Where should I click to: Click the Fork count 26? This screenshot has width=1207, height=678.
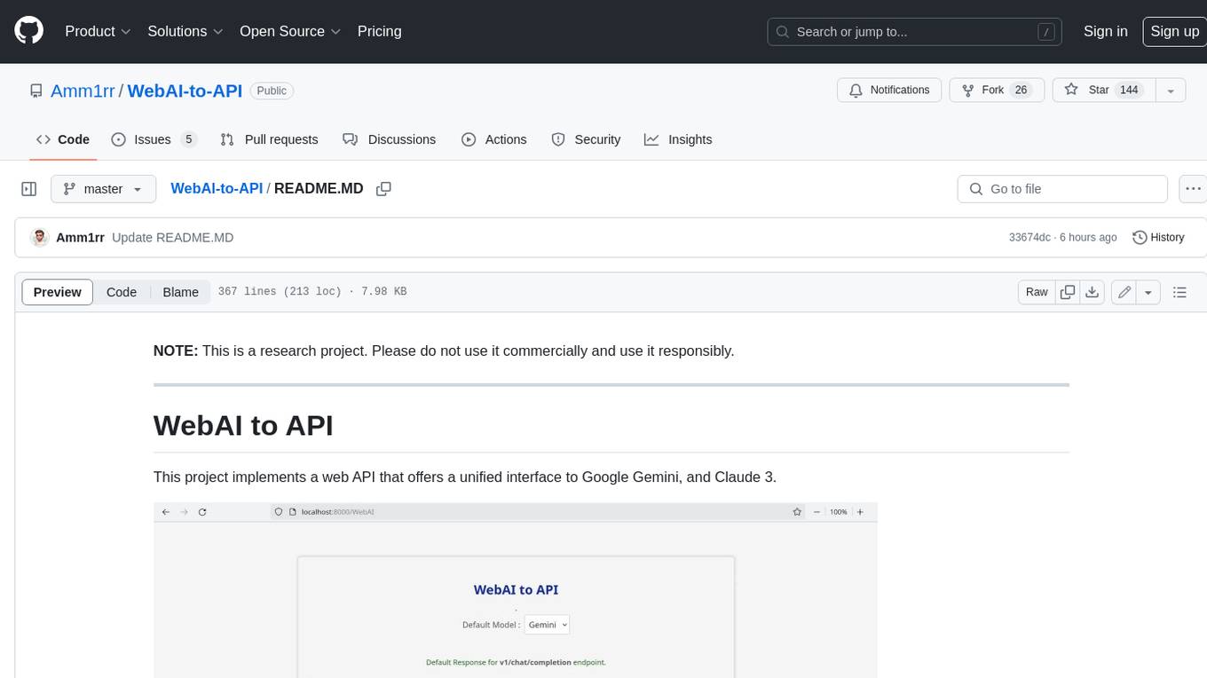pos(1021,91)
